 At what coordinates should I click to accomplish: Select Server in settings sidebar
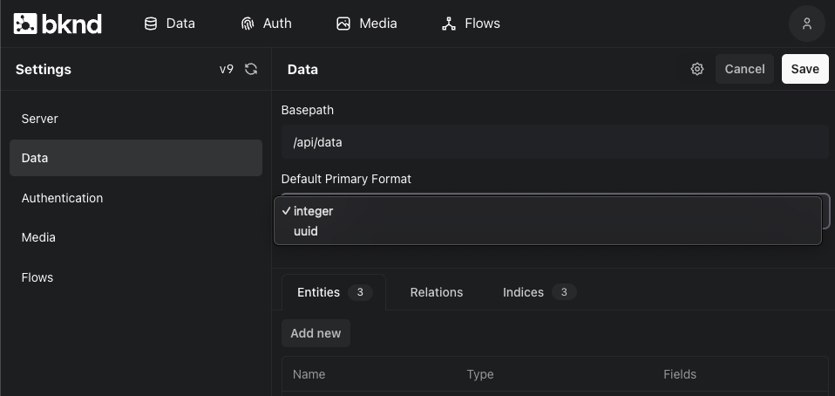(136, 119)
